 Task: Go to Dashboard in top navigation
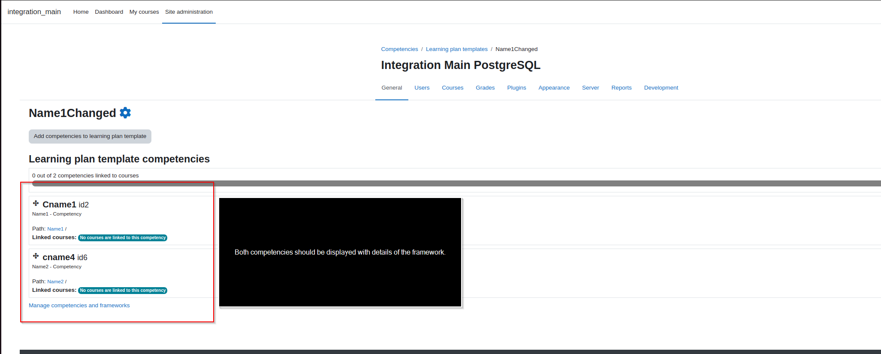109,12
